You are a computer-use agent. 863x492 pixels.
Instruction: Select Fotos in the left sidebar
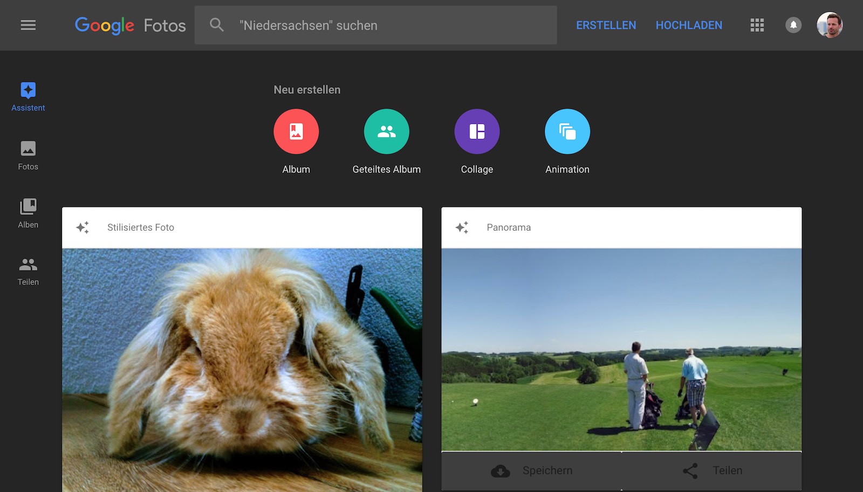point(28,155)
